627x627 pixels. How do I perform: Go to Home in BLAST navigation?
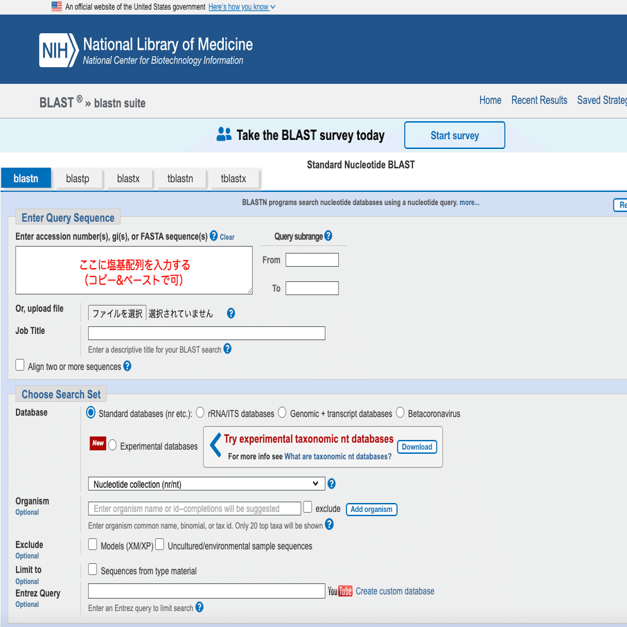[x=491, y=100]
